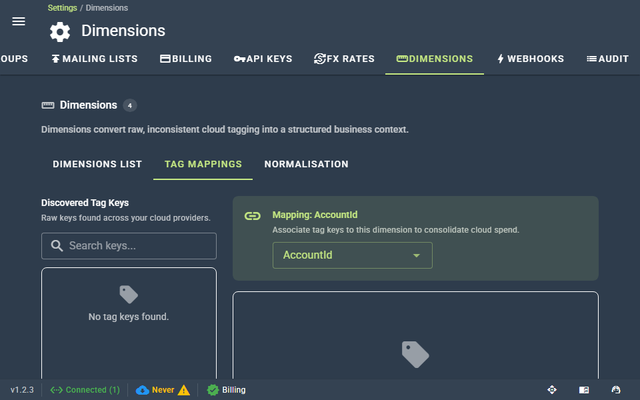Click the link icon beside Mapping: AccountId
Screen dimensions: 640x400
pyautogui.click(x=252, y=216)
